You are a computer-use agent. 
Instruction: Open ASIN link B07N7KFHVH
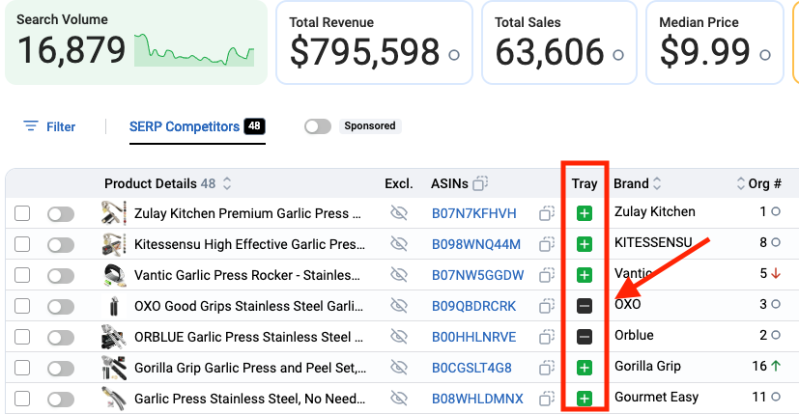(x=474, y=213)
